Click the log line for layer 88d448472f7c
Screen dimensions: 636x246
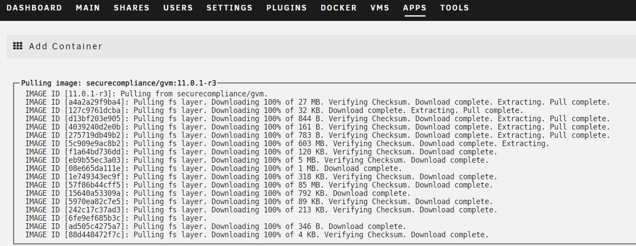257,235
